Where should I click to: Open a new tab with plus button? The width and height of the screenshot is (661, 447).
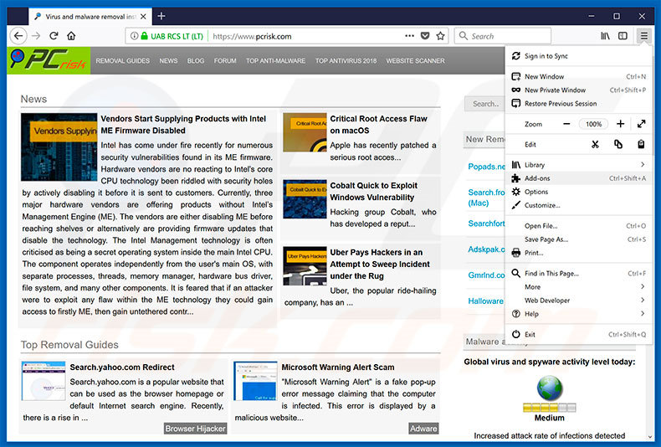161,17
